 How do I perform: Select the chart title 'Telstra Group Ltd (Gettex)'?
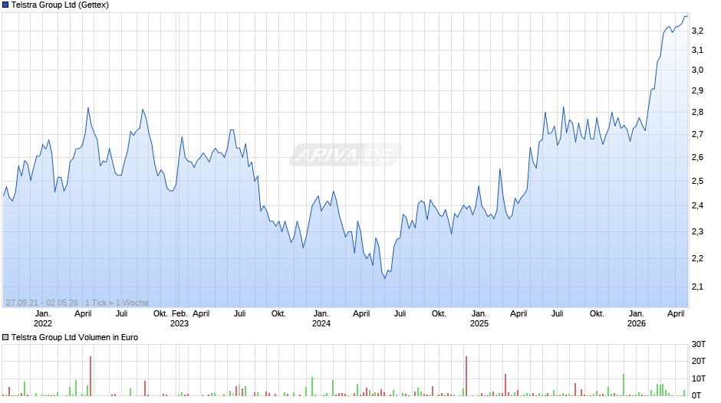click(60, 5)
